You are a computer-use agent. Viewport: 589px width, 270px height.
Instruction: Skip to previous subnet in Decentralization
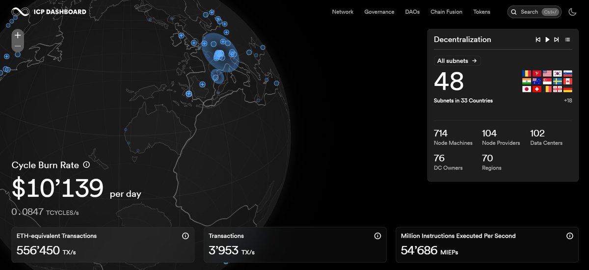click(x=538, y=40)
